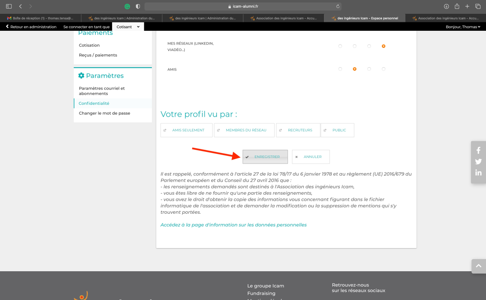Select third radio option for Mes Réseaux

(369, 46)
